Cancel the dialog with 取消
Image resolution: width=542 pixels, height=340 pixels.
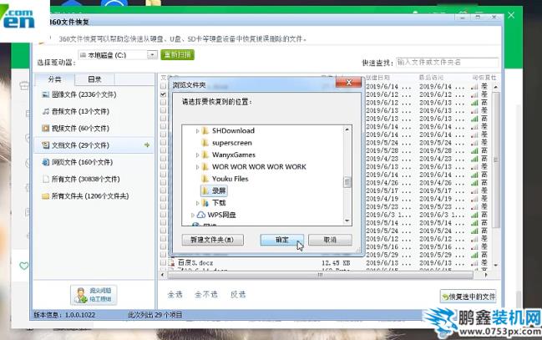330,240
